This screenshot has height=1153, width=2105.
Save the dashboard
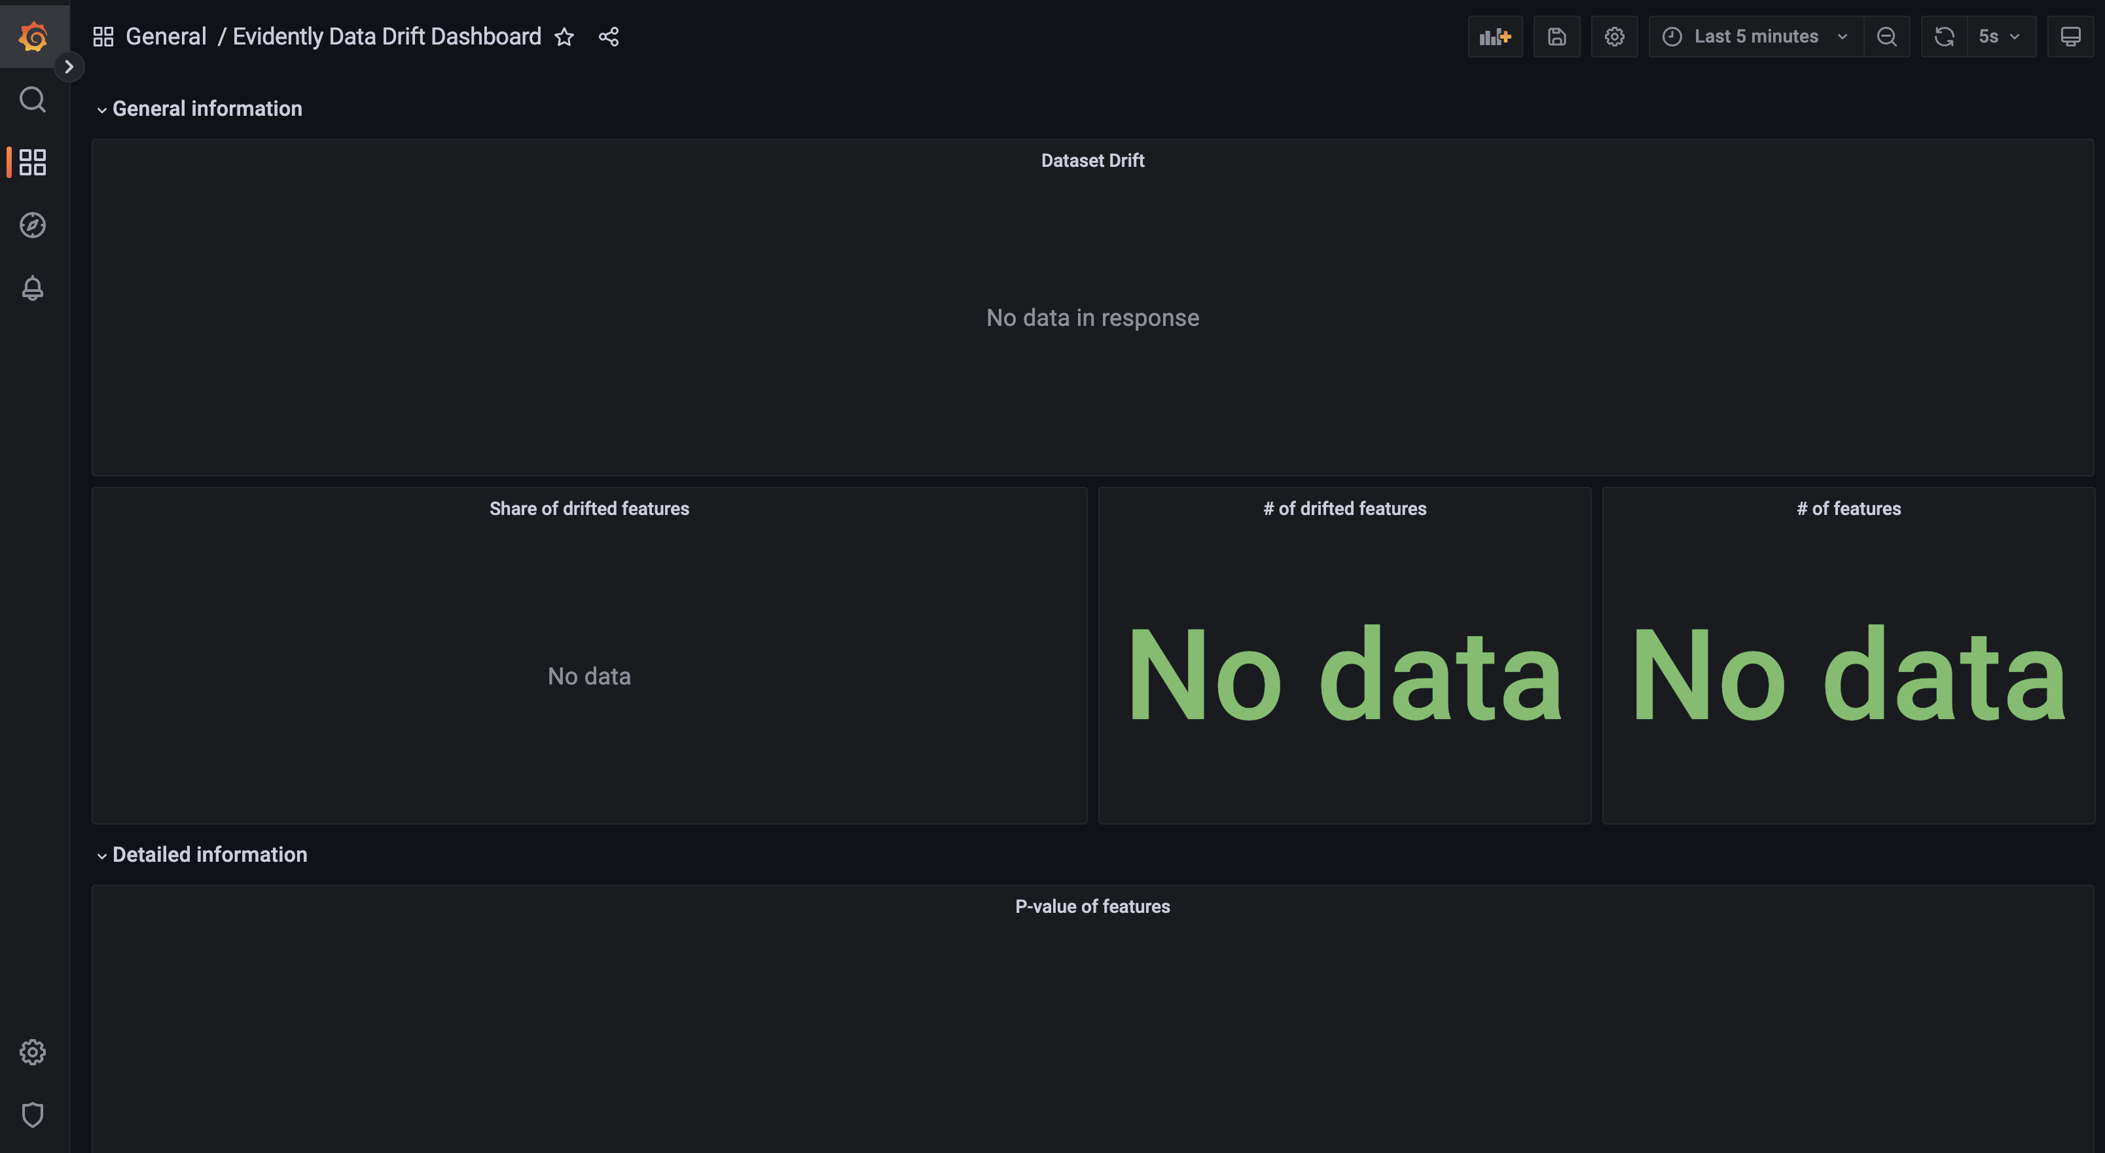pyautogui.click(x=1556, y=37)
